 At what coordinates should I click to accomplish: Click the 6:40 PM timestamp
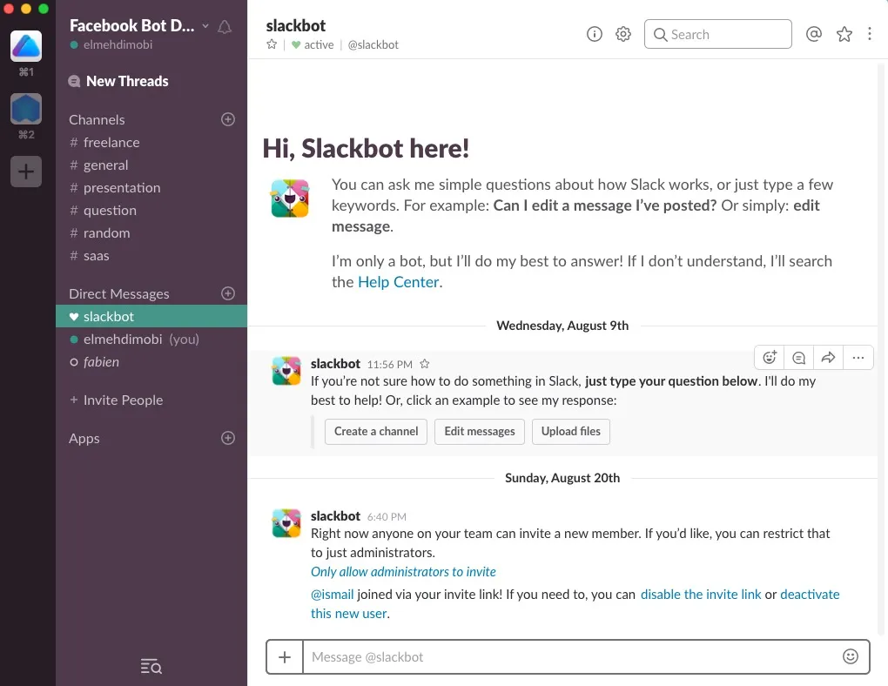387,516
